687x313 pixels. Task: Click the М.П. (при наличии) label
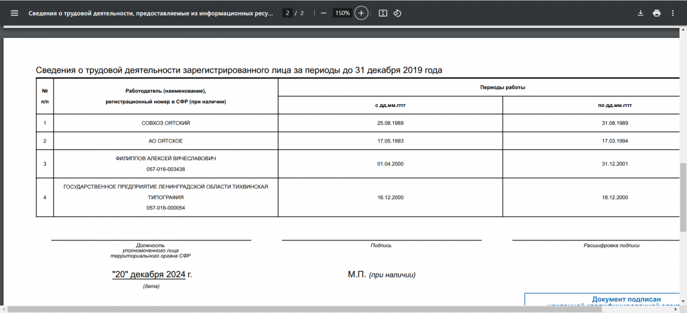381,275
